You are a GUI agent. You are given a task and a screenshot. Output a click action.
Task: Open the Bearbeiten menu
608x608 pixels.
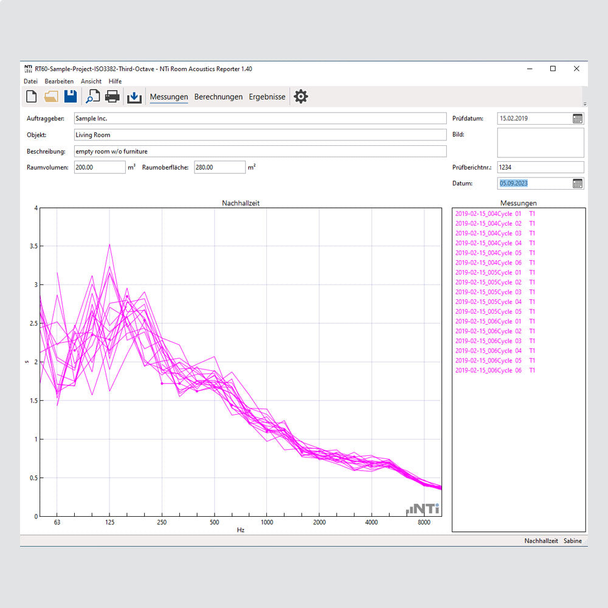coord(59,81)
